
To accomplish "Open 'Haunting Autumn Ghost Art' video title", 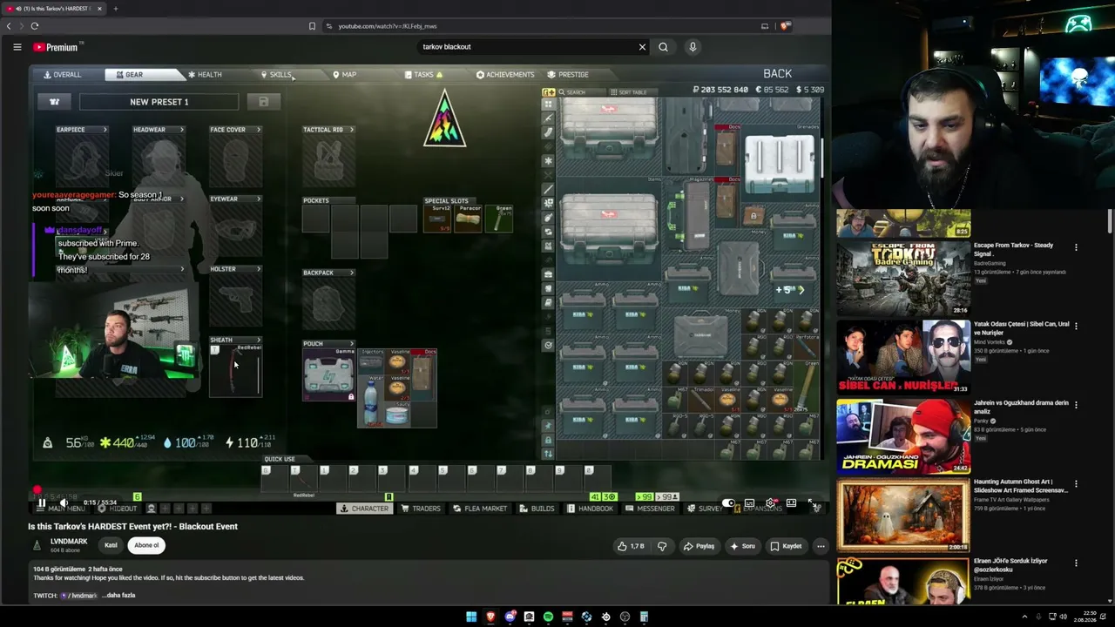I will (x=1020, y=486).
